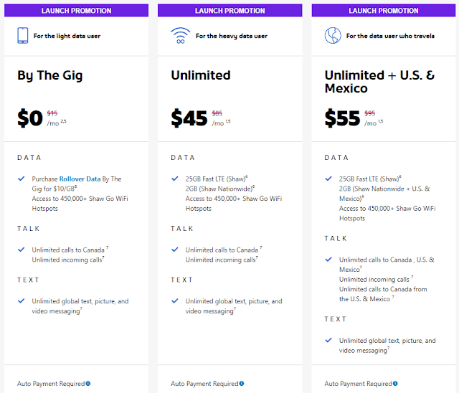Click the $45 price on Unlimited plan
The image size is (459, 393).
(189, 118)
